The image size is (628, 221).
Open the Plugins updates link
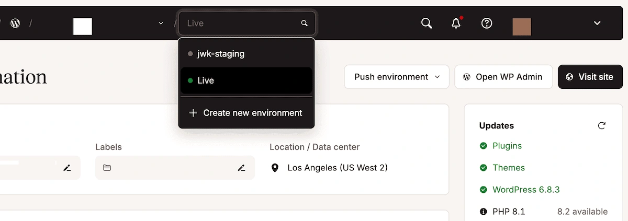pos(507,146)
